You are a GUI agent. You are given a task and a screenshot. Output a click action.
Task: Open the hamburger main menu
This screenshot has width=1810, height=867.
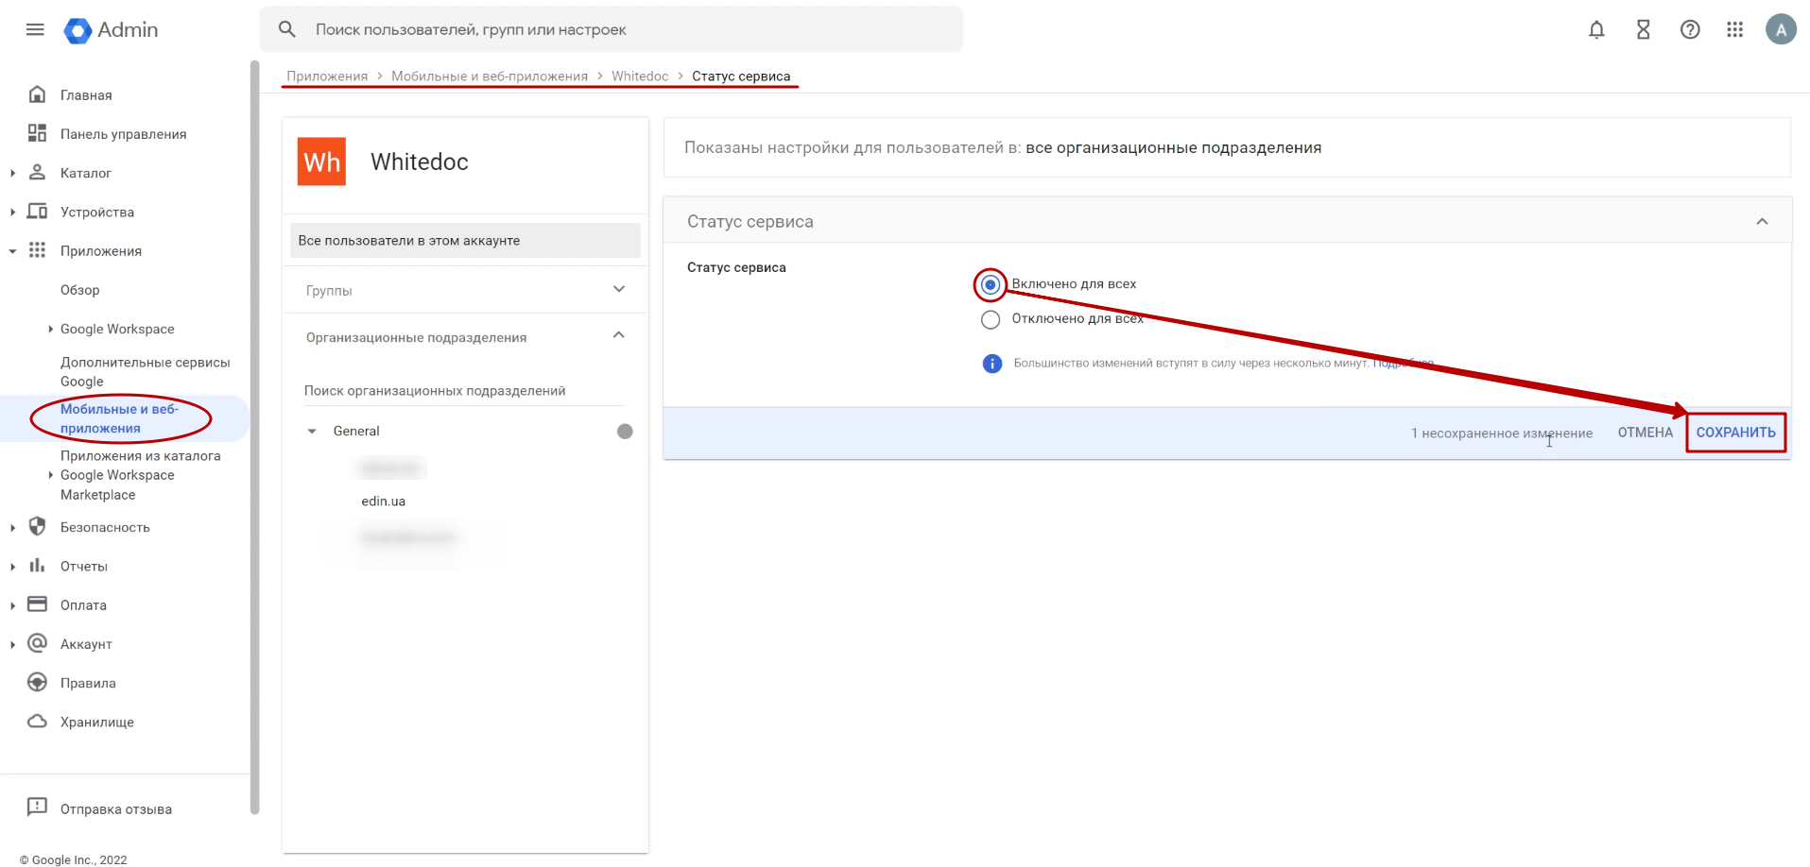(35, 29)
